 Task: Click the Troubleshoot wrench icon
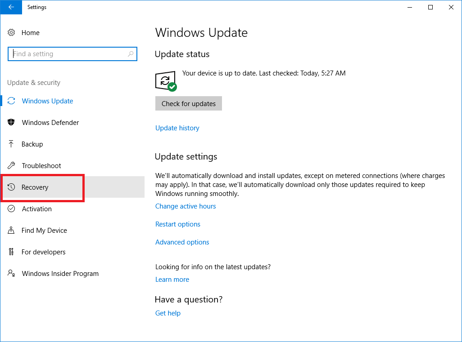pos(12,166)
